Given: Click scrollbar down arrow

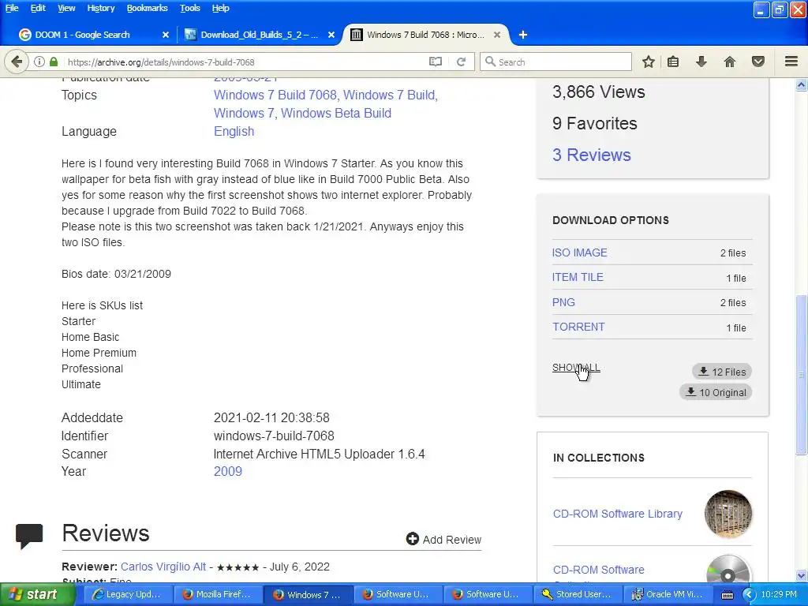Looking at the screenshot, I should pos(802,575).
